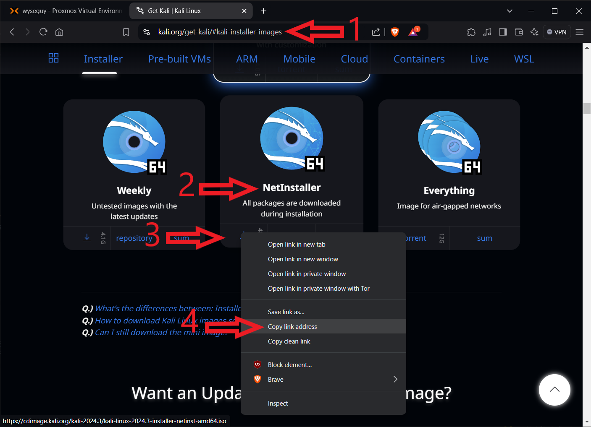This screenshot has width=591, height=427.
Task: Click the page scrollbar thumb
Action: pyautogui.click(x=587, y=108)
